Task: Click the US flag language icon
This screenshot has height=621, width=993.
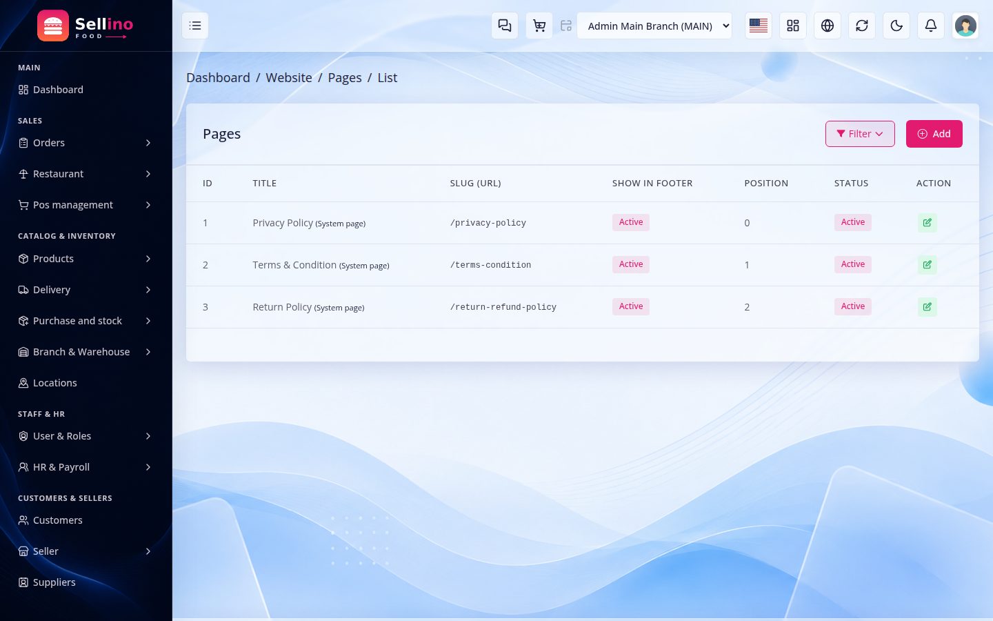Action: click(759, 26)
